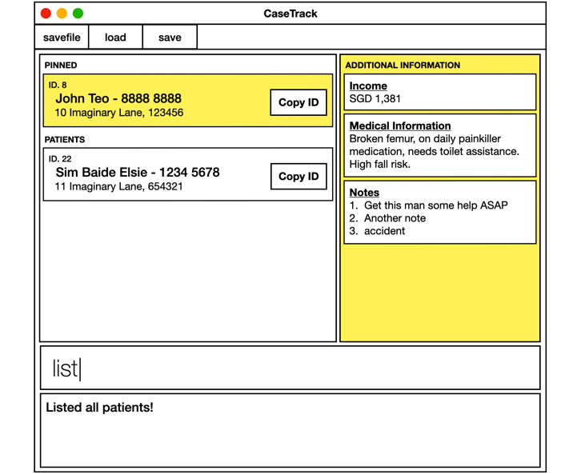
Task: Select the 'Another note' entry
Action: point(395,218)
